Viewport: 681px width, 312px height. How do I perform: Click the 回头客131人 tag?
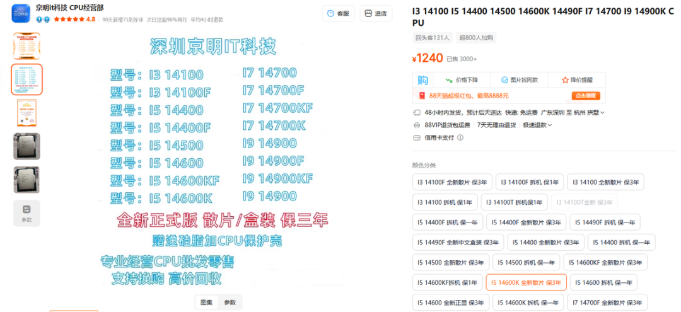(x=432, y=38)
